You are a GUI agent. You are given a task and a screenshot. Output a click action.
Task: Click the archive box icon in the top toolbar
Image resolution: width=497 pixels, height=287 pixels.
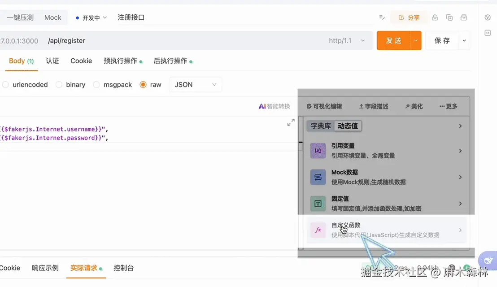(x=464, y=17)
